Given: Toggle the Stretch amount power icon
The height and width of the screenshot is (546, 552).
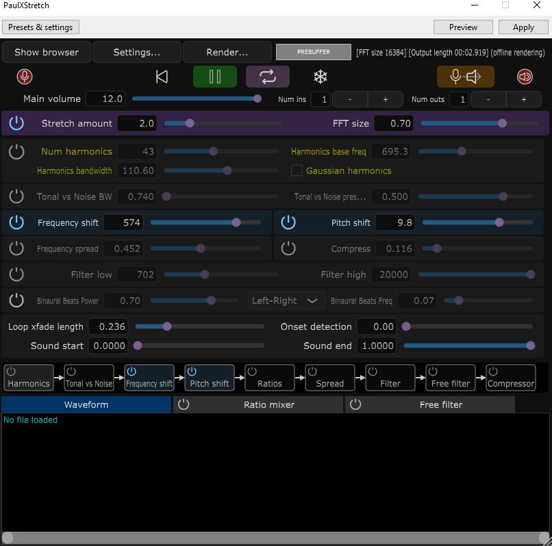Looking at the screenshot, I should coord(16,123).
